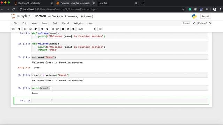
Task: Open the Edit menu
Action: [x=24, y=23]
